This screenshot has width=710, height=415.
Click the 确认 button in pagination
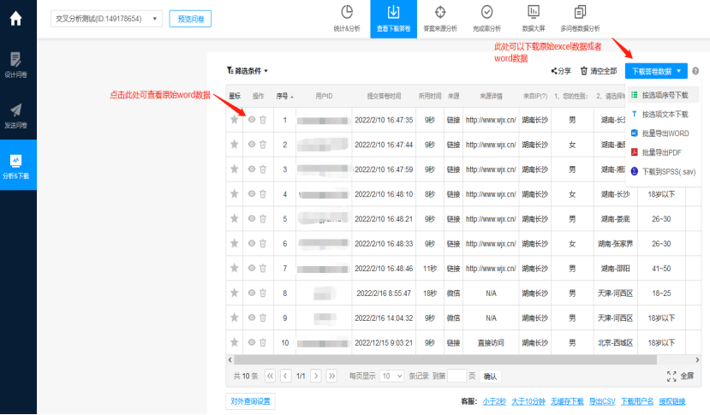pyautogui.click(x=490, y=376)
